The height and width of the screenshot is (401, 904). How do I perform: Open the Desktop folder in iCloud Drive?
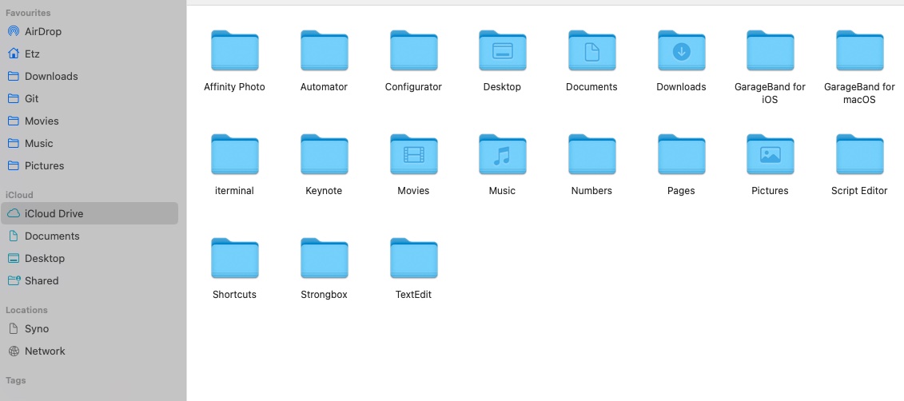pos(502,50)
